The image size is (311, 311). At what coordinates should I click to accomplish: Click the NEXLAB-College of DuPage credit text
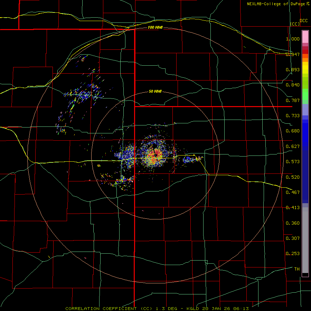(x=276, y=4)
